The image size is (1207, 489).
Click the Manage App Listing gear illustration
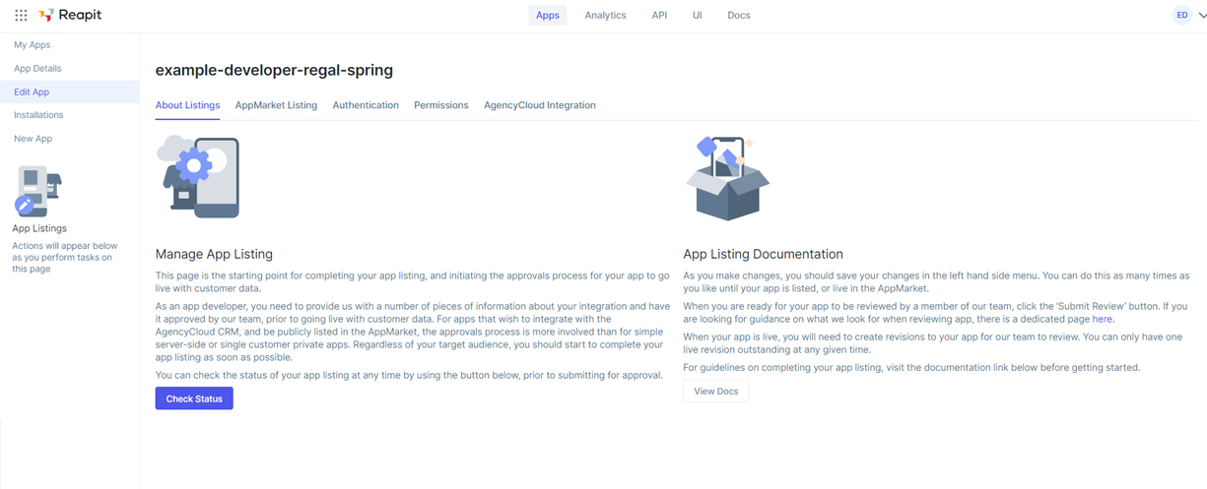pos(198,177)
